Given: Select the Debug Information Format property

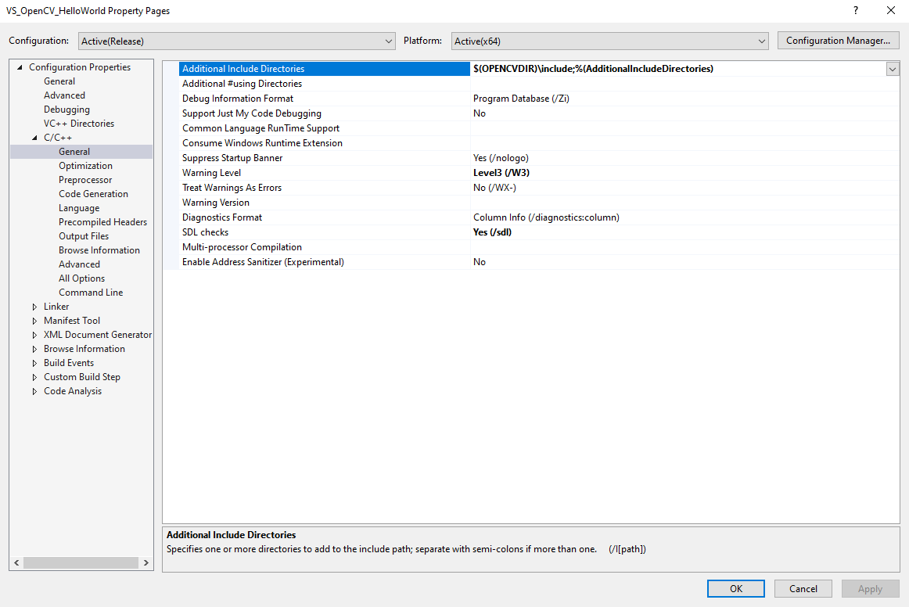Looking at the screenshot, I should pyautogui.click(x=325, y=99).
